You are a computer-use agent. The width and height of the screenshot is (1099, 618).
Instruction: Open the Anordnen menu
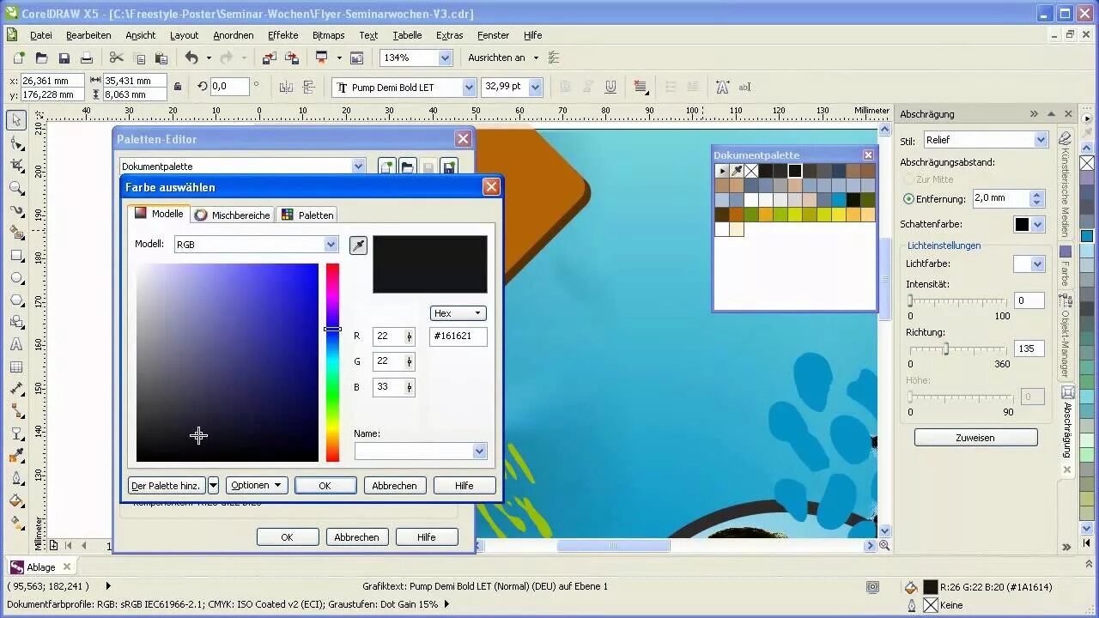234,35
